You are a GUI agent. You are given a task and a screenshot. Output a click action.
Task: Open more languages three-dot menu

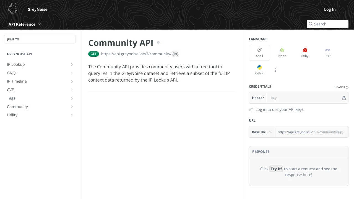275,70
